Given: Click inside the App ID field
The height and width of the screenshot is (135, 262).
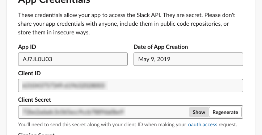Looking at the screenshot, I should [73, 59].
